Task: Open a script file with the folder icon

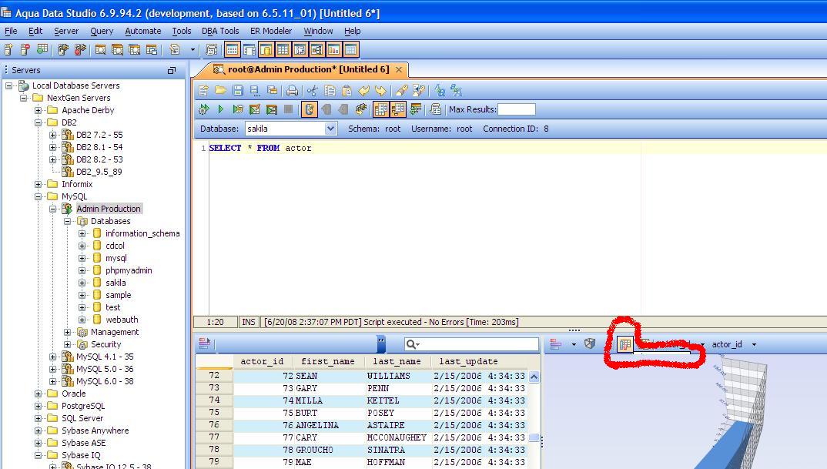Action: point(220,91)
